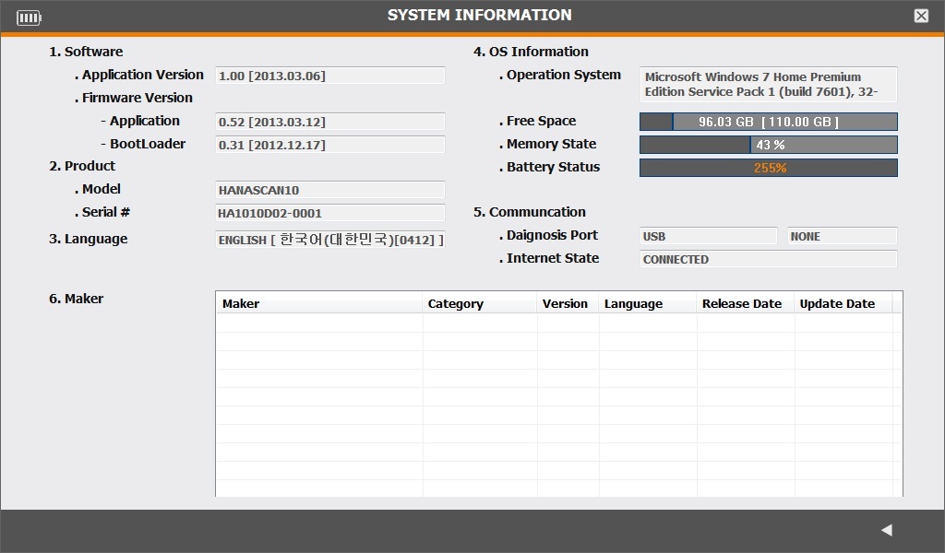
Task: Click the Operation System text box
Action: (768, 84)
